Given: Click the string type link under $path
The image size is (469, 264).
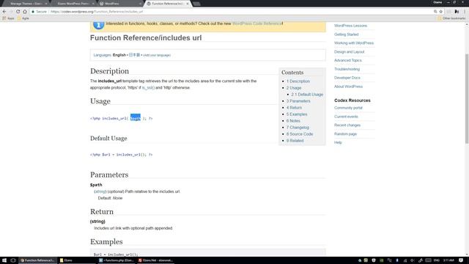Looking at the screenshot, I should tap(100, 191).
